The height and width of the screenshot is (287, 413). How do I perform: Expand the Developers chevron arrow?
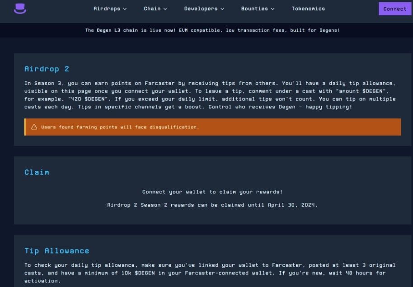[222, 9]
